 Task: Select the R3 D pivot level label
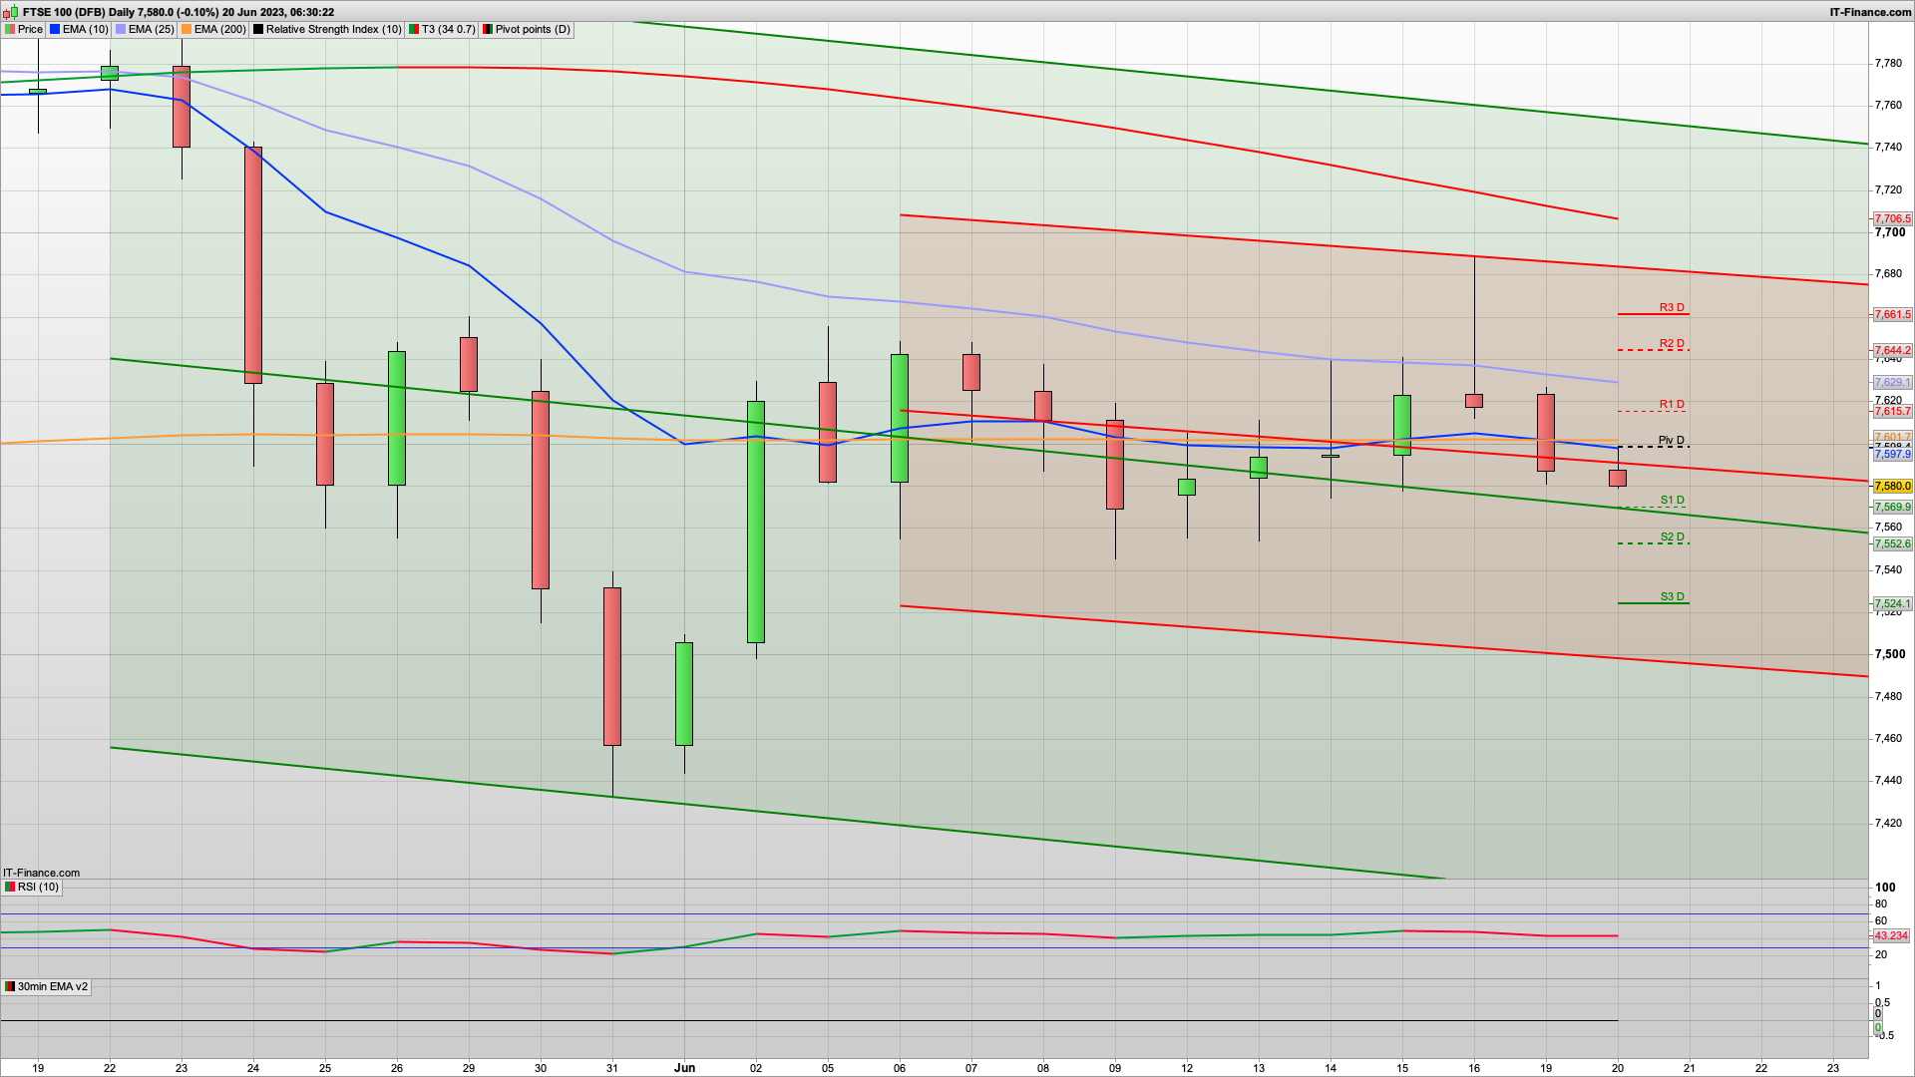[x=1672, y=307]
